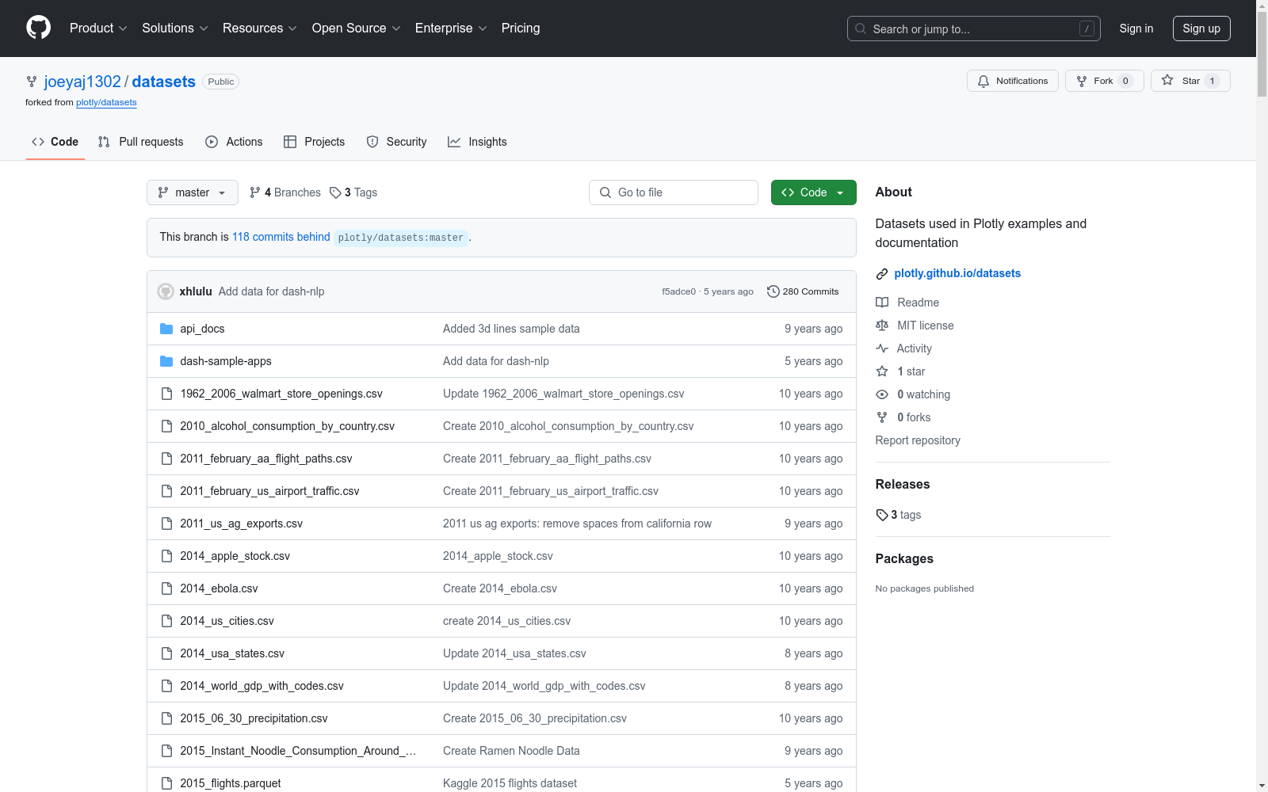View the 3 Tags link beside Branches
The image size is (1268, 792).
[x=353, y=192]
